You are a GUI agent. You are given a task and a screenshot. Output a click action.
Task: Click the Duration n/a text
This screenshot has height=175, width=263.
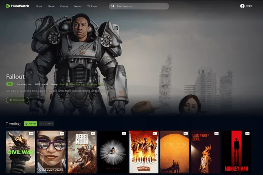tap(24, 84)
